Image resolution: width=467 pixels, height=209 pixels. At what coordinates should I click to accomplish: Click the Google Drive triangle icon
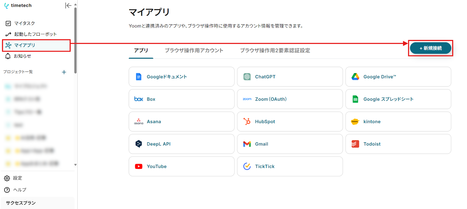tap(355, 77)
